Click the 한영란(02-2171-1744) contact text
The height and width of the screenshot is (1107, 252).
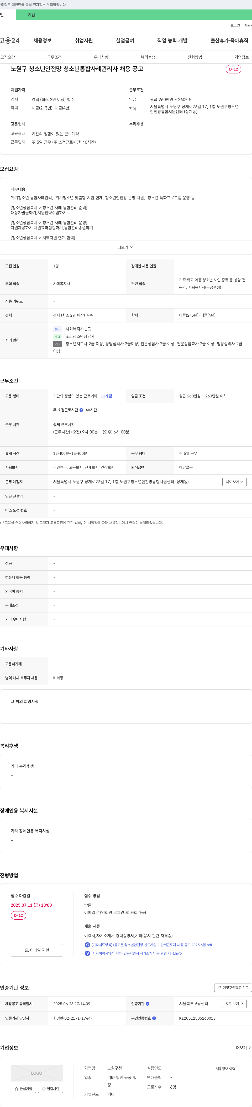pyautogui.click(x=72, y=1018)
